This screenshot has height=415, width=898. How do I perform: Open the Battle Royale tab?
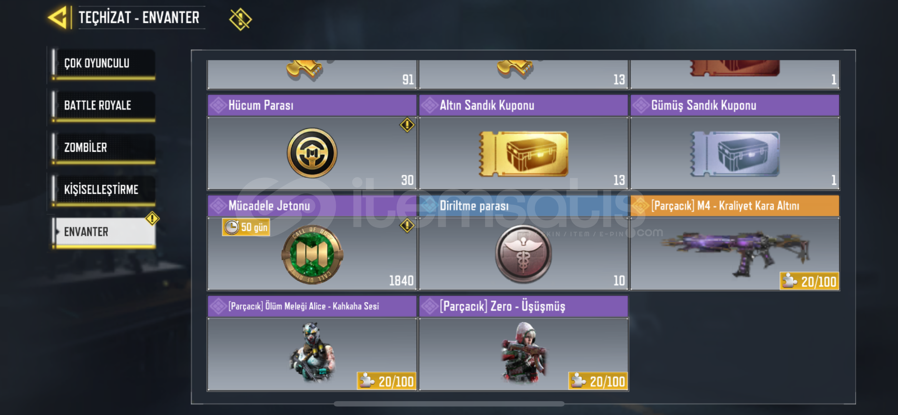(104, 106)
